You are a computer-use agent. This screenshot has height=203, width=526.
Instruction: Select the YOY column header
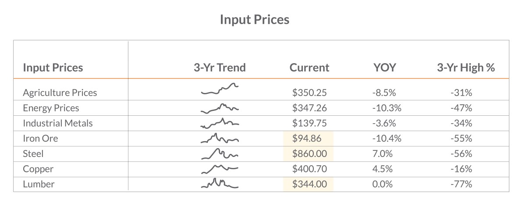point(384,68)
